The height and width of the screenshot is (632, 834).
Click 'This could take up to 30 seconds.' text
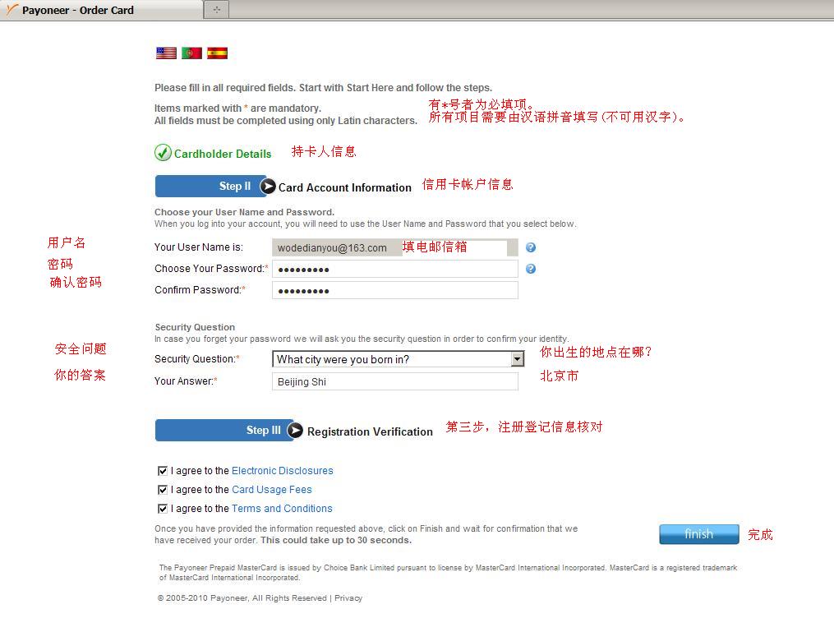pyautogui.click(x=336, y=541)
